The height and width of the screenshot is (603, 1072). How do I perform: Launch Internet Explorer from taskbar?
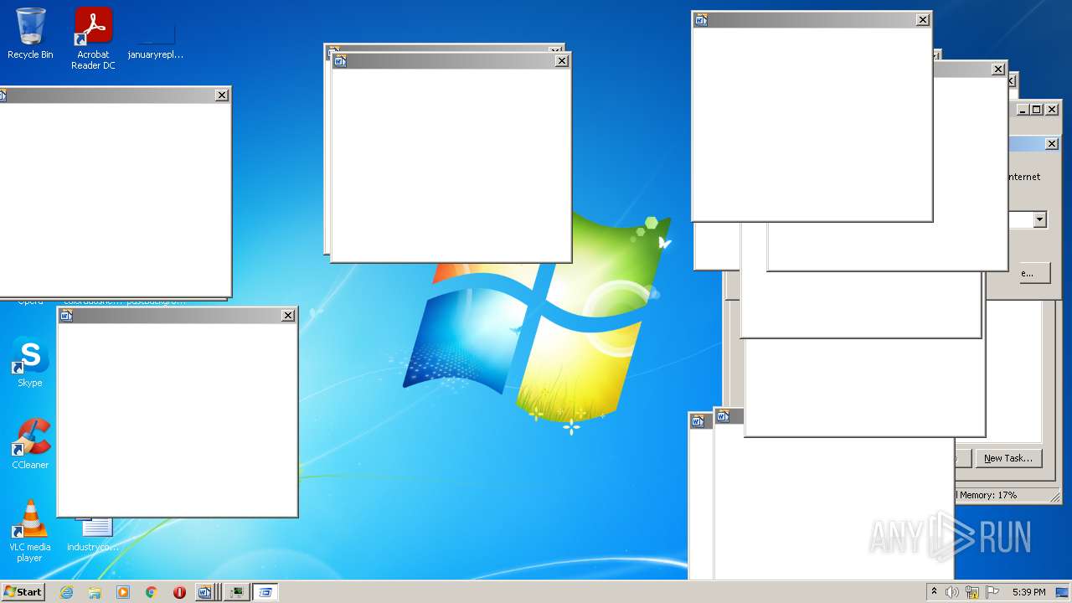tap(67, 592)
